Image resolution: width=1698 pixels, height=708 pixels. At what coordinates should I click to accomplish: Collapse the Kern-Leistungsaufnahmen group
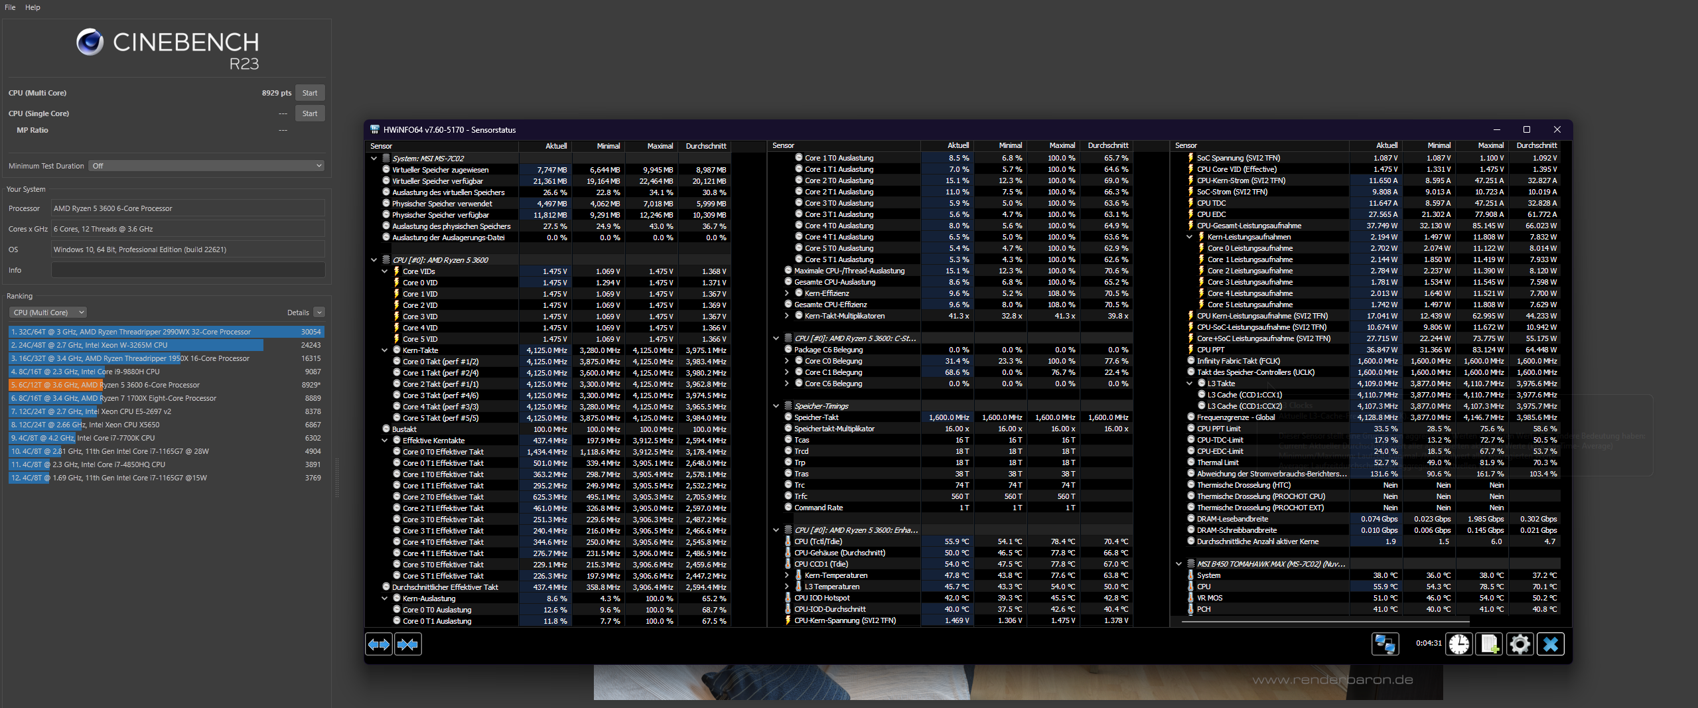pyautogui.click(x=1189, y=237)
